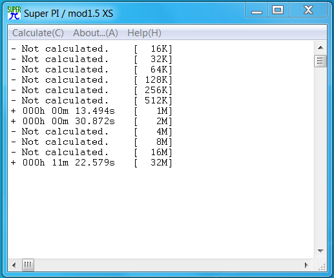334x278 pixels.
Task: Minimize the Super PI window
Action: (x=256, y=10)
